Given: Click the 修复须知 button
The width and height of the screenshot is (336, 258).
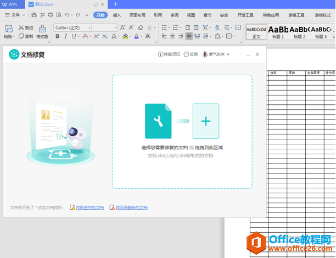Looking at the screenshot, I should pos(169,54).
